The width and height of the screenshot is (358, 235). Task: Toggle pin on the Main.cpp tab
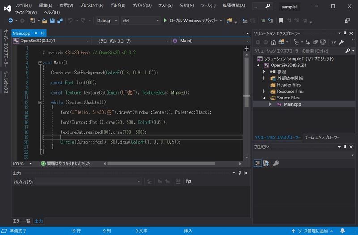click(36, 33)
